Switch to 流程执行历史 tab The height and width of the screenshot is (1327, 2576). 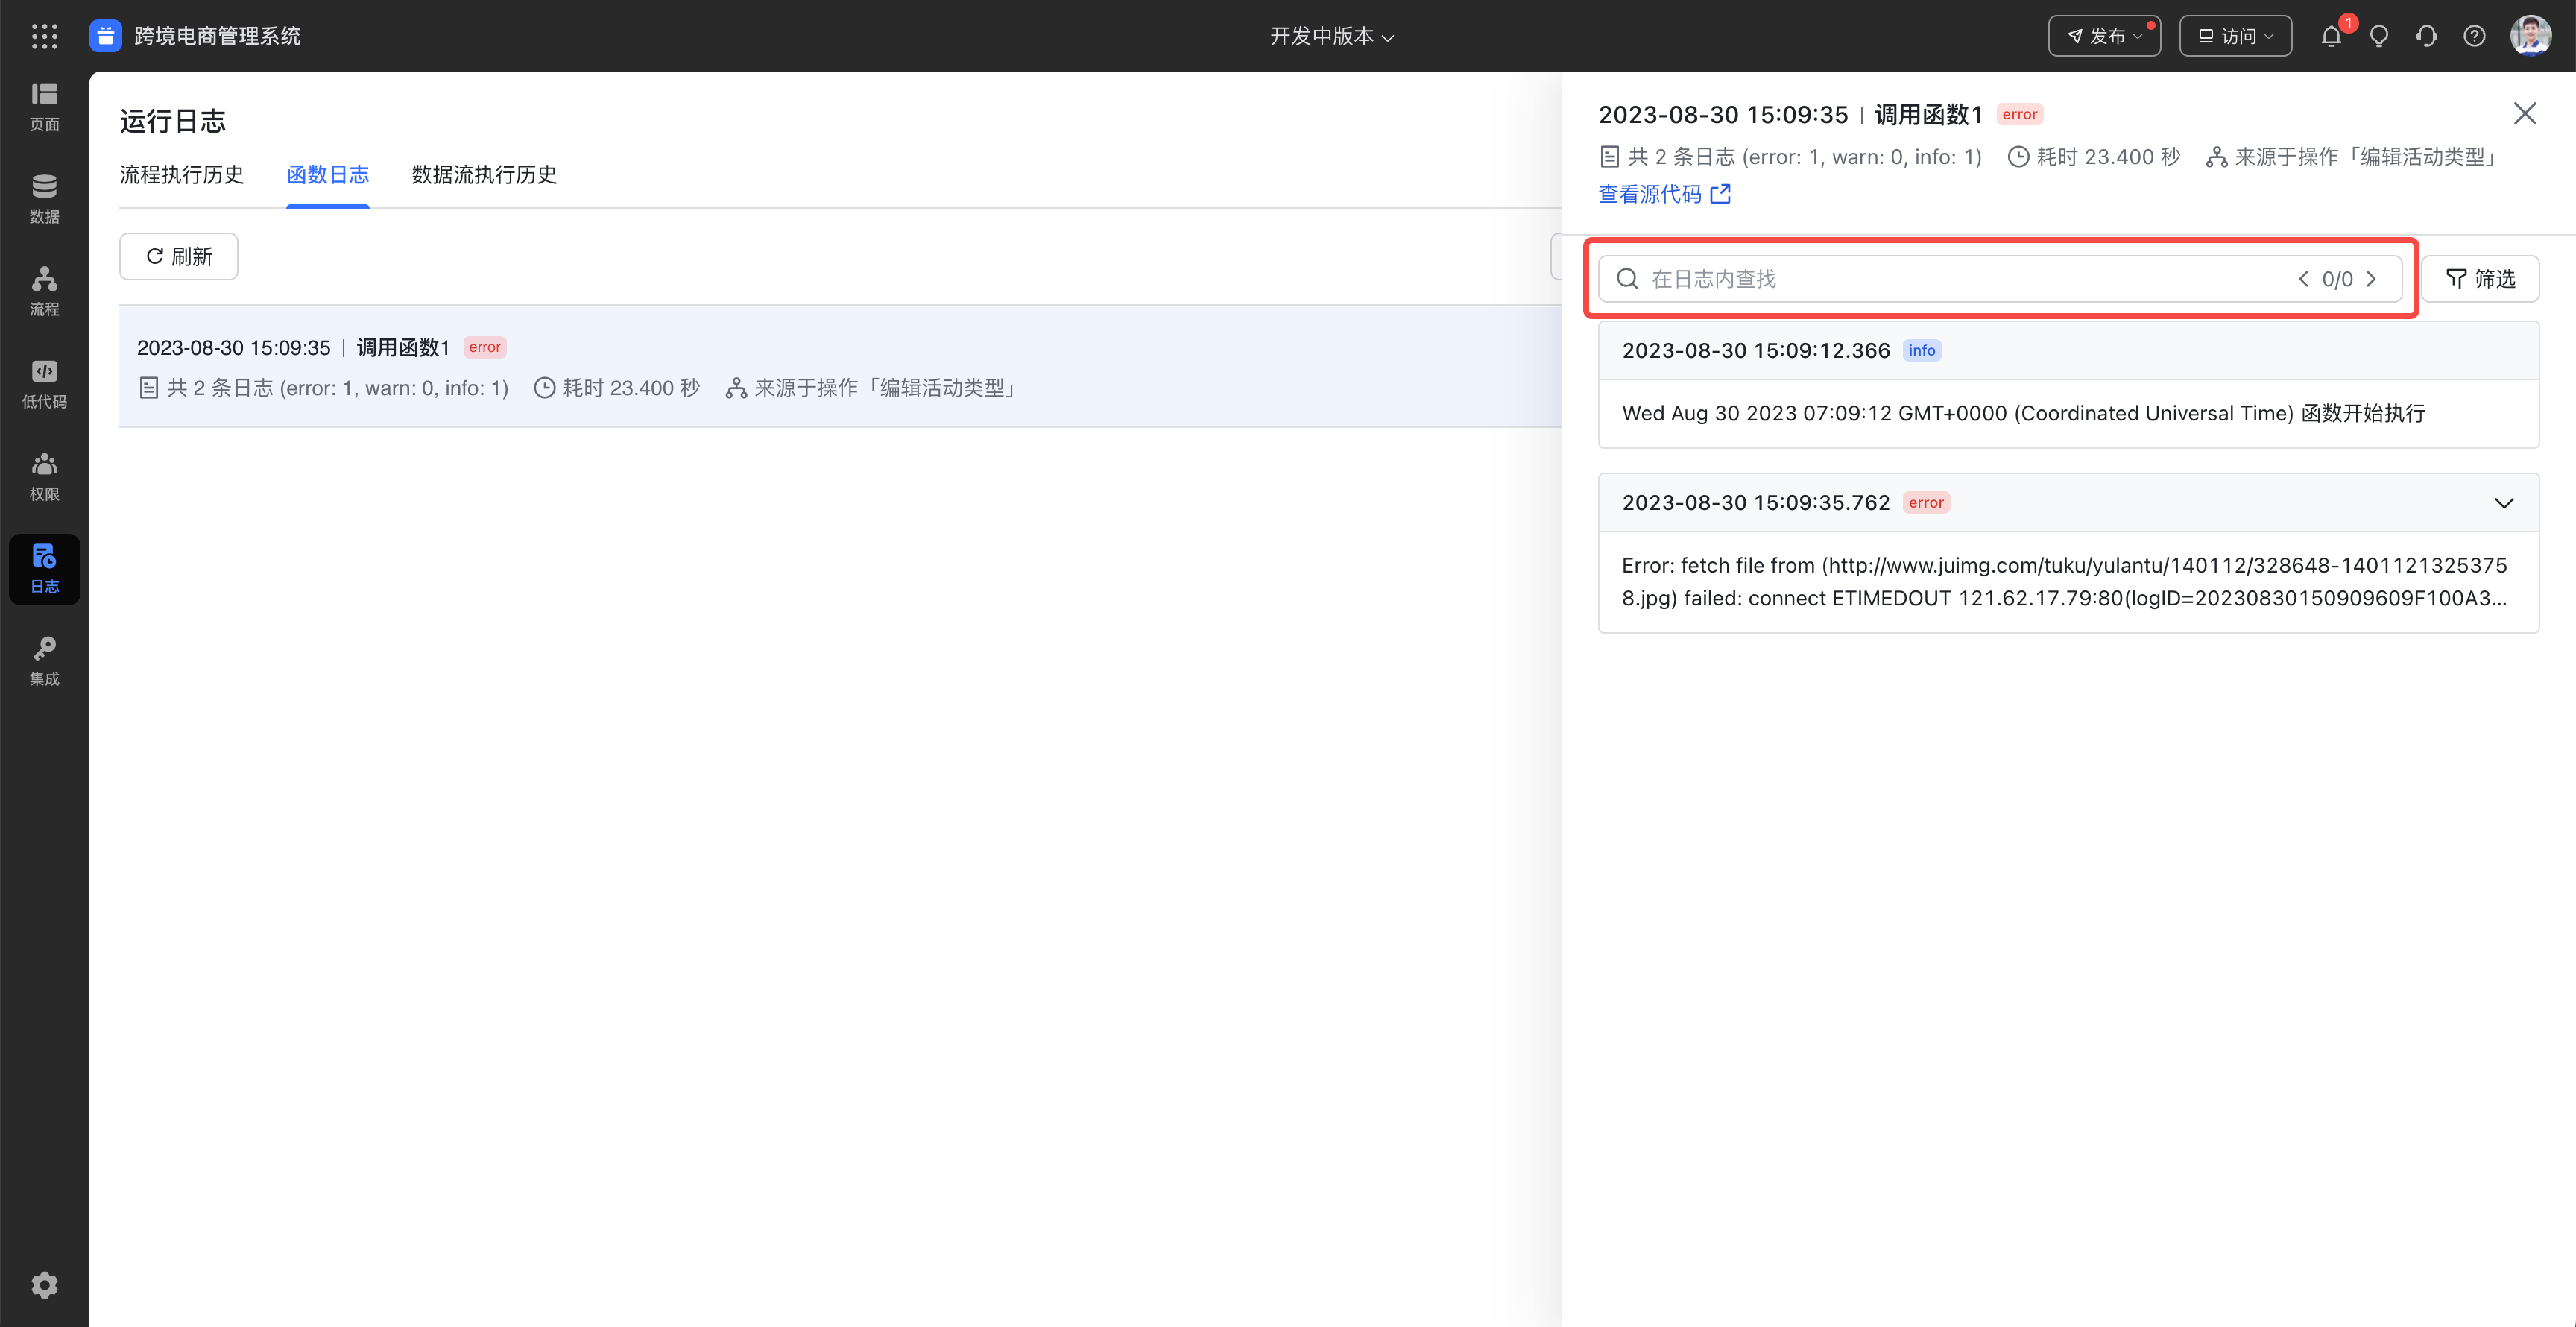[x=182, y=175]
